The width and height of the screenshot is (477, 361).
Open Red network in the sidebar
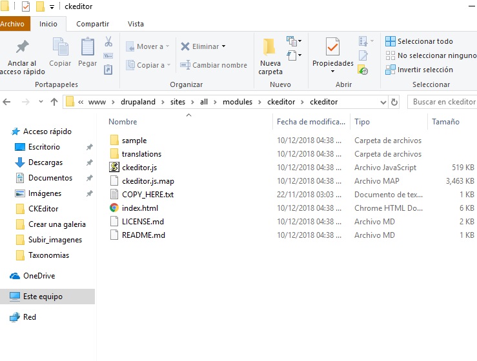(30, 317)
